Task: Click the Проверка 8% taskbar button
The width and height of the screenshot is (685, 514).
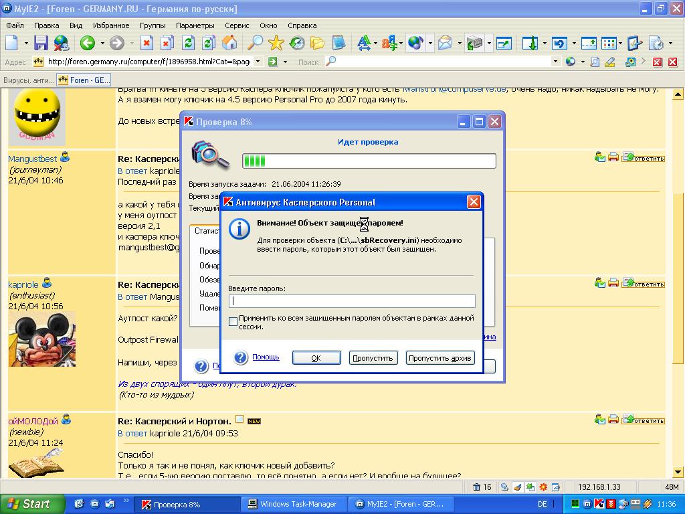Action: pyautogui.click(x=187, y=504)
